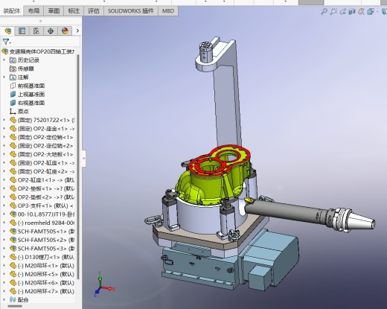Expand the 历史记录 tree node
Screen dimensions: 387x309
[4, 60]
